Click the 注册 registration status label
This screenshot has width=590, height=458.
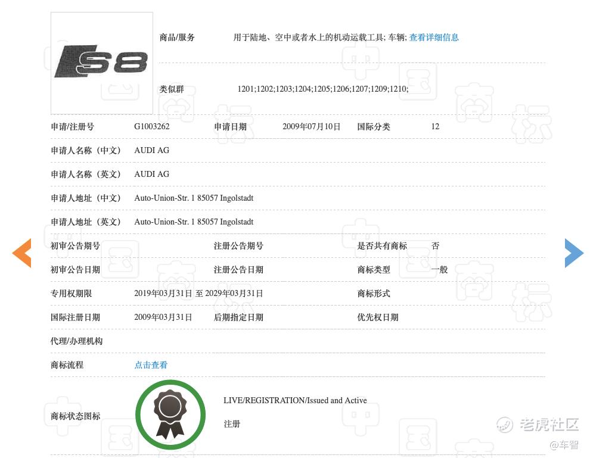point(232,424)
